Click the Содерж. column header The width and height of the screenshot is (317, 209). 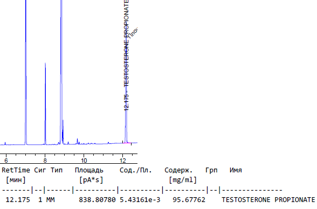point(178,170)
